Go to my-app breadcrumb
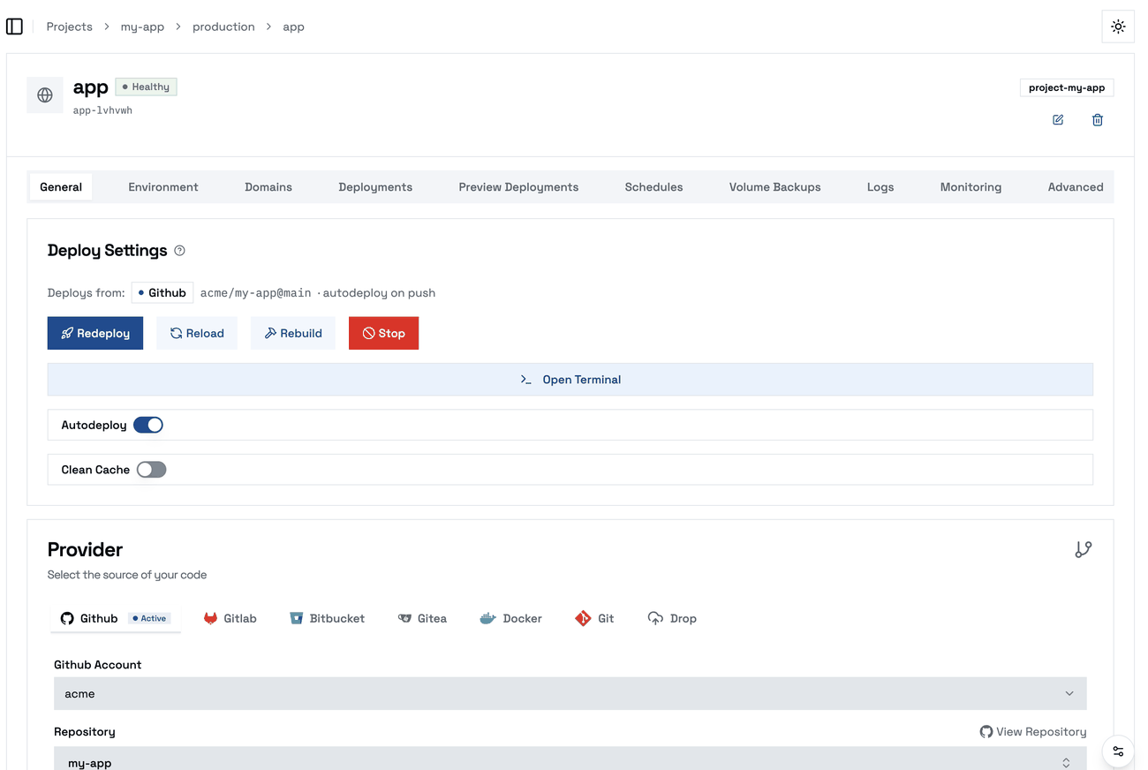The image size is (1148, 770). (x=143, y=26)
